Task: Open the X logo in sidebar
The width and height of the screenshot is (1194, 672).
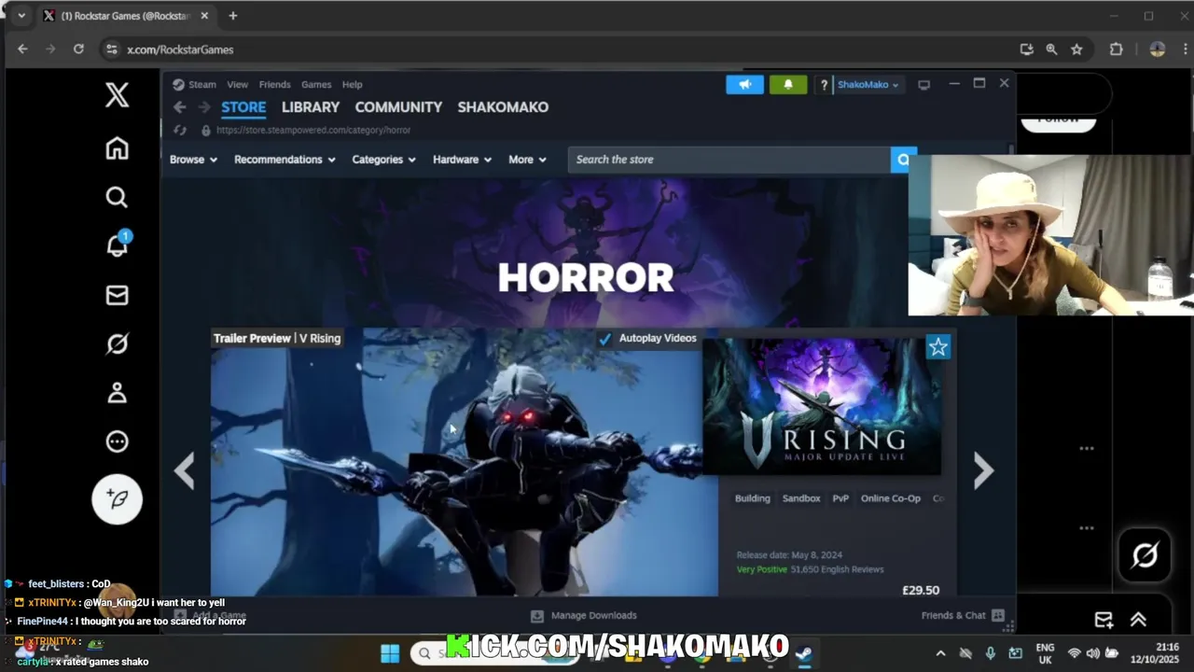Action: click(x=117, y=94)
